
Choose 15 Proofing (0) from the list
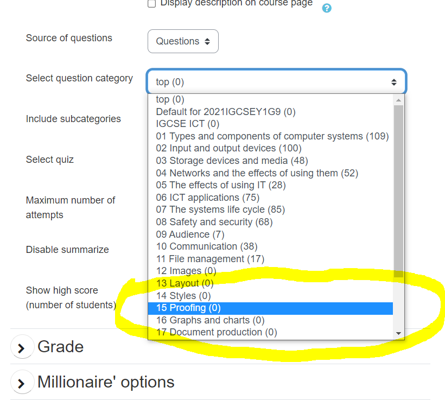(x=270, y=308)
